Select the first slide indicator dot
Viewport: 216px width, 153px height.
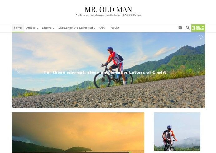click(104, 104)
